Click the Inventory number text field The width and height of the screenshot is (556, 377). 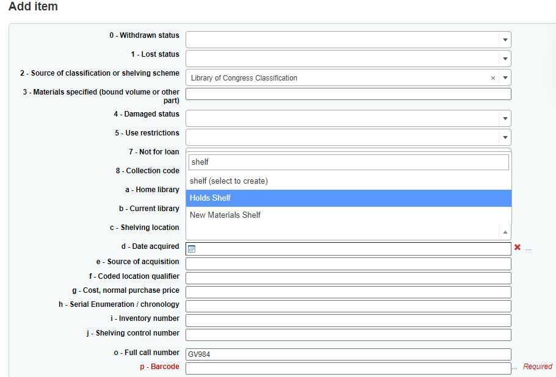coord(348,320)
